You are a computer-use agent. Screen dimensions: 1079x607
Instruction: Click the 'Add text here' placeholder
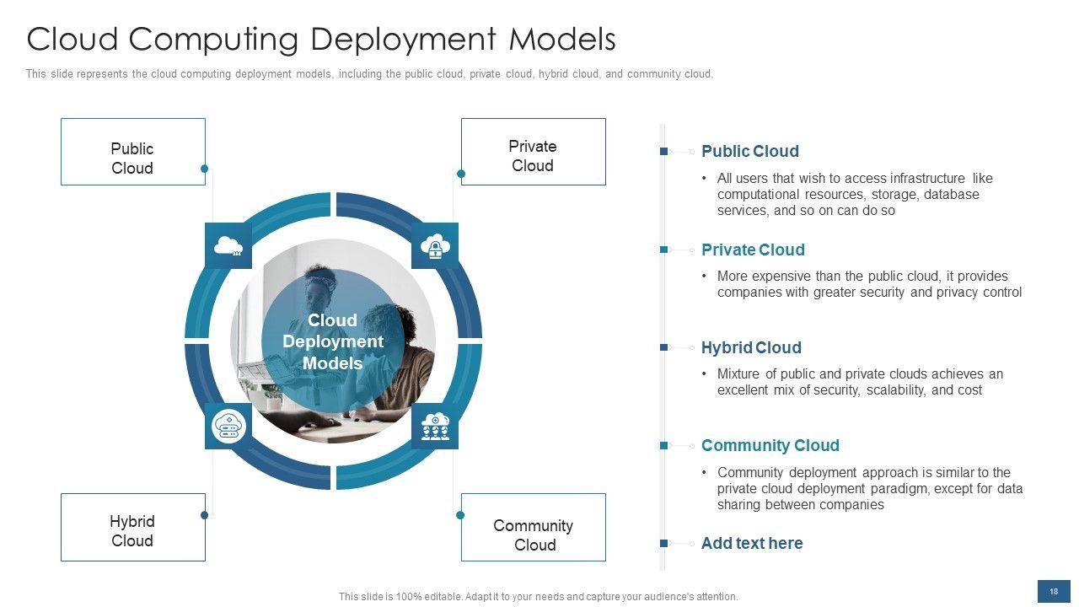pos(751,543)
